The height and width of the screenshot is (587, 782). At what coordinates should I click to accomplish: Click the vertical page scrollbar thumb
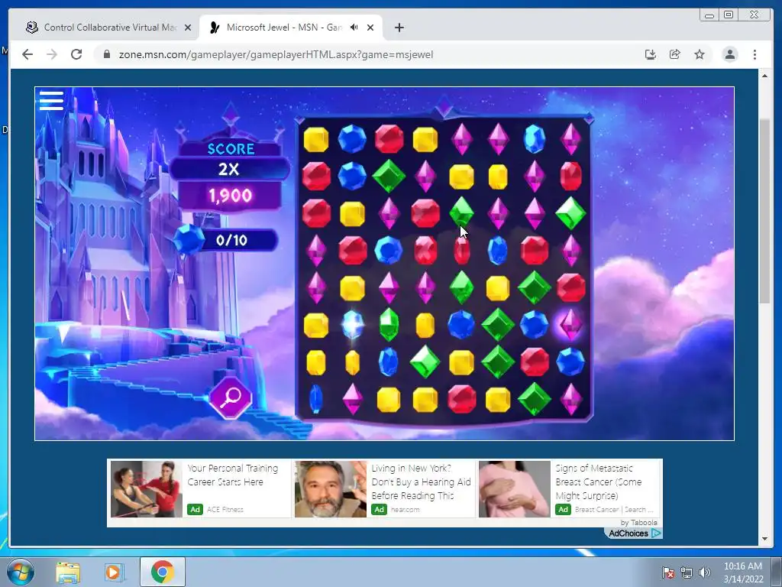tap(764, 211)
